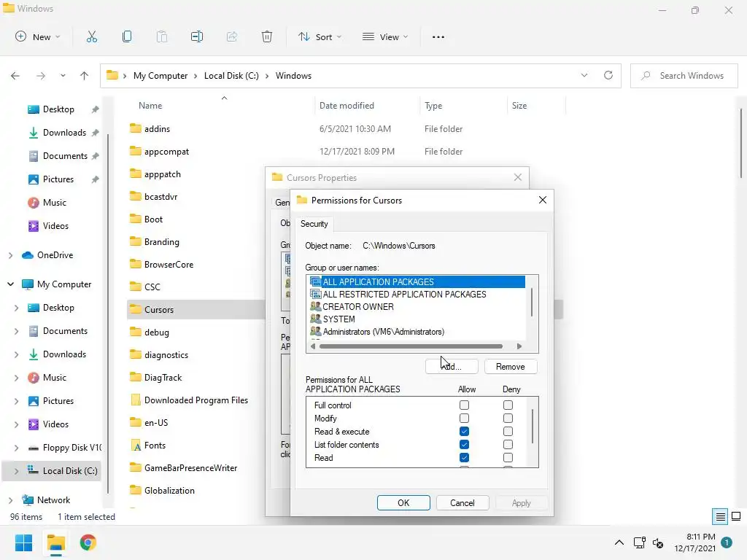
Task: Click the Share icon in toolbar
Action: (x=232, y=36)
